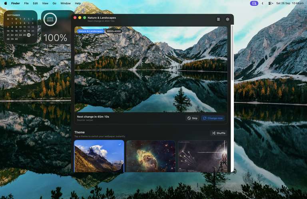Viewport: 307px width, 199px height.
Task: Click the Change now button
Action: (x=213, y=118)
